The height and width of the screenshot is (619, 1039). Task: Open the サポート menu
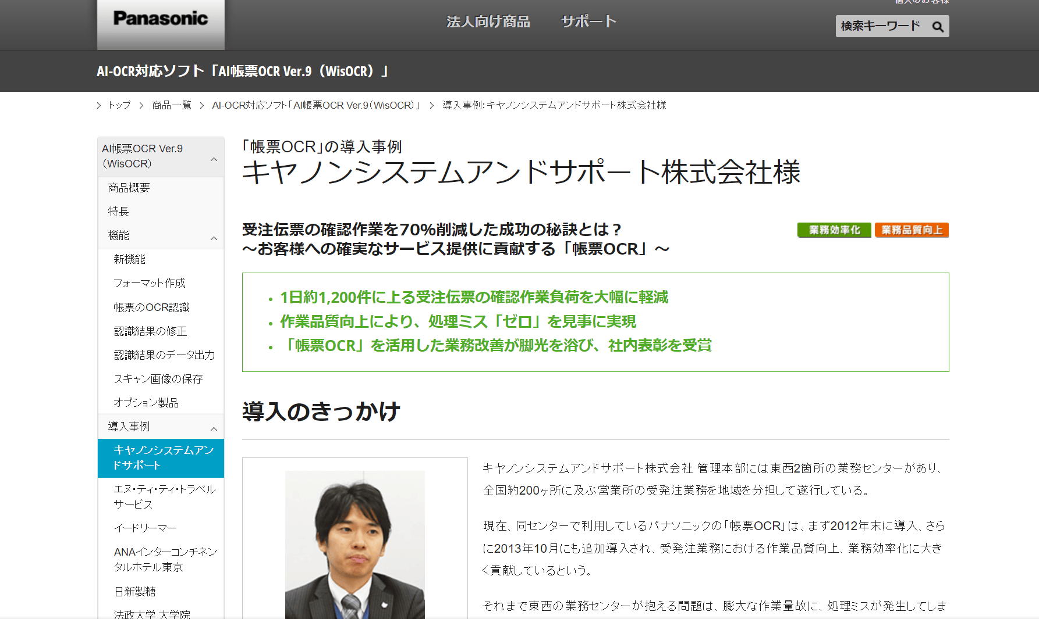pos(588,22)
